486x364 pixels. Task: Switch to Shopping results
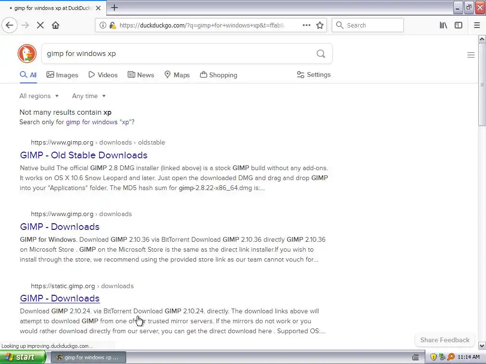218,75
